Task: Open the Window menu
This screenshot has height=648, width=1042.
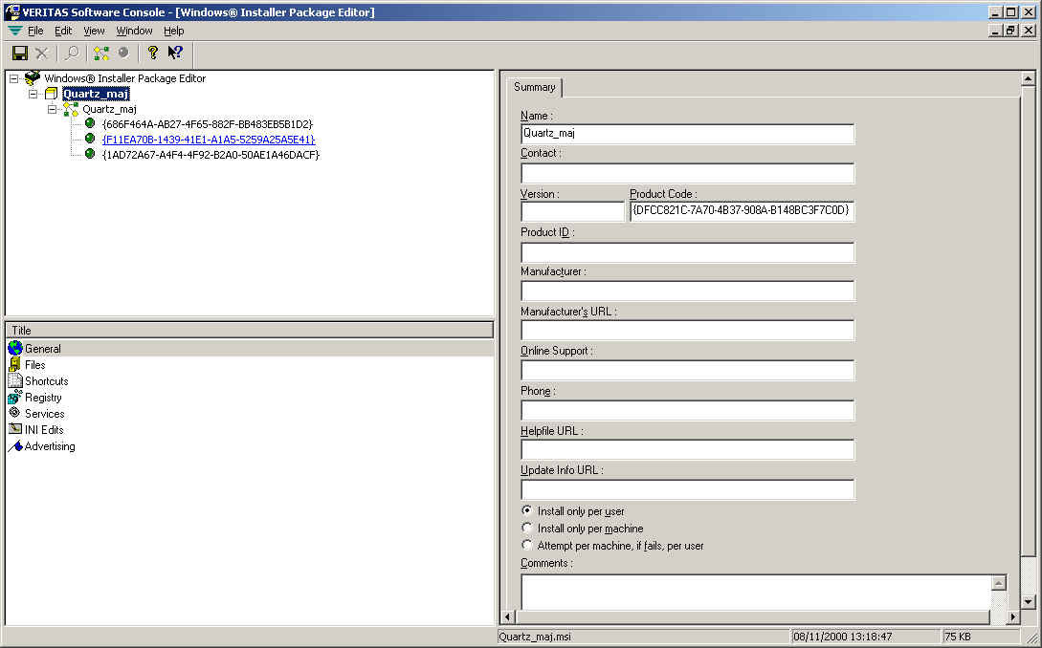Action: click(134, 31)
